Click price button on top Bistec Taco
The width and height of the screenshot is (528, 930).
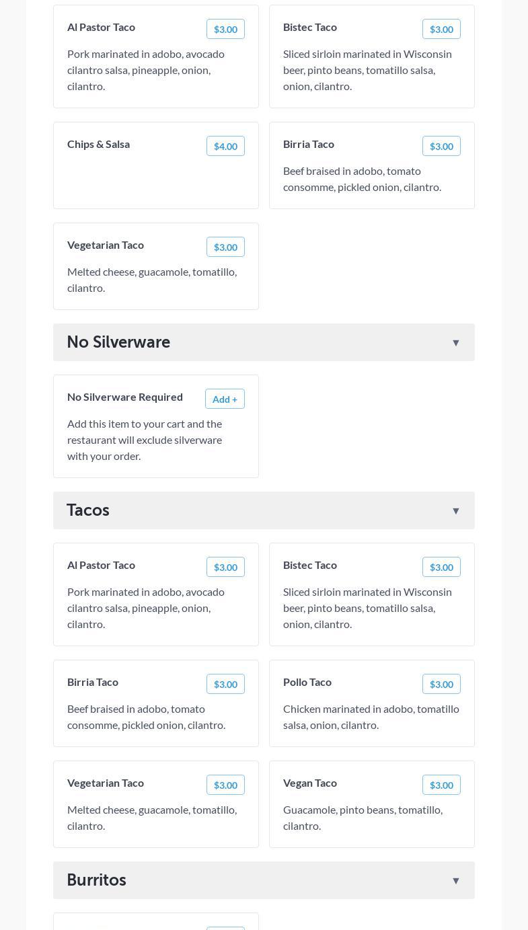pyautogui.click(x=441, y=29)
